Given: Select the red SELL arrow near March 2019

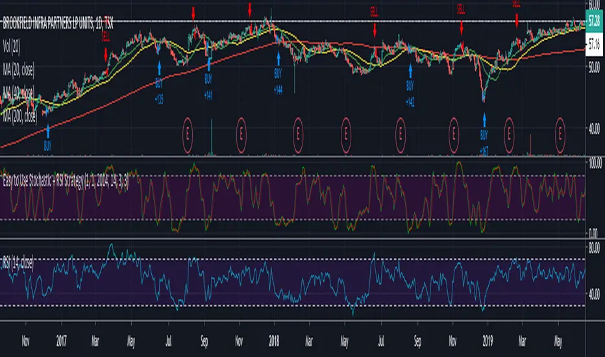Looking at the screenshot, I should (x=517, y=21).
